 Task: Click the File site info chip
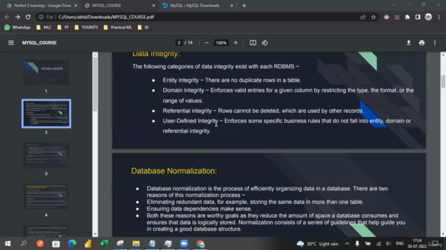point(46,17)
